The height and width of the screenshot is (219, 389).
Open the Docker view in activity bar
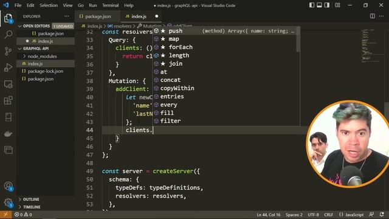coord(8,134)
